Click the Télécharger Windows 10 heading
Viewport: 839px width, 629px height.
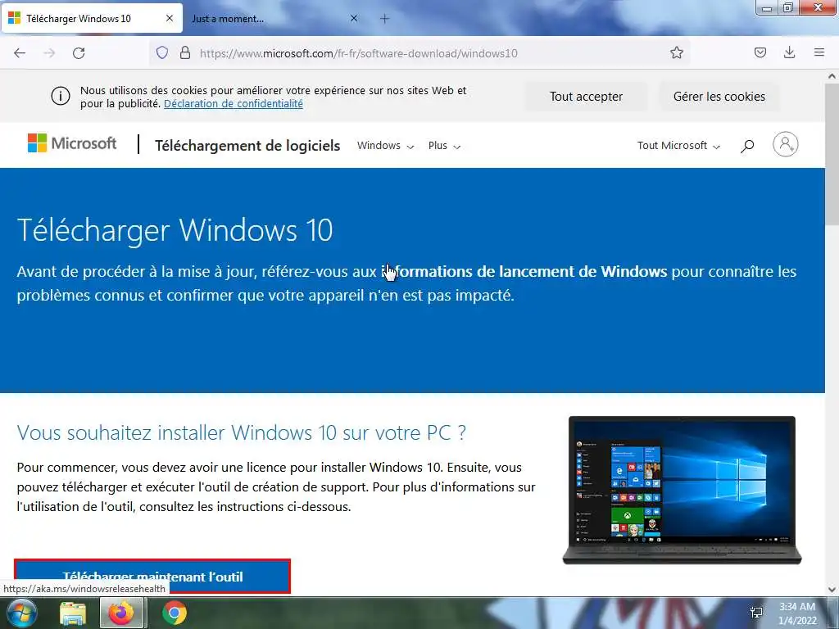175,230
